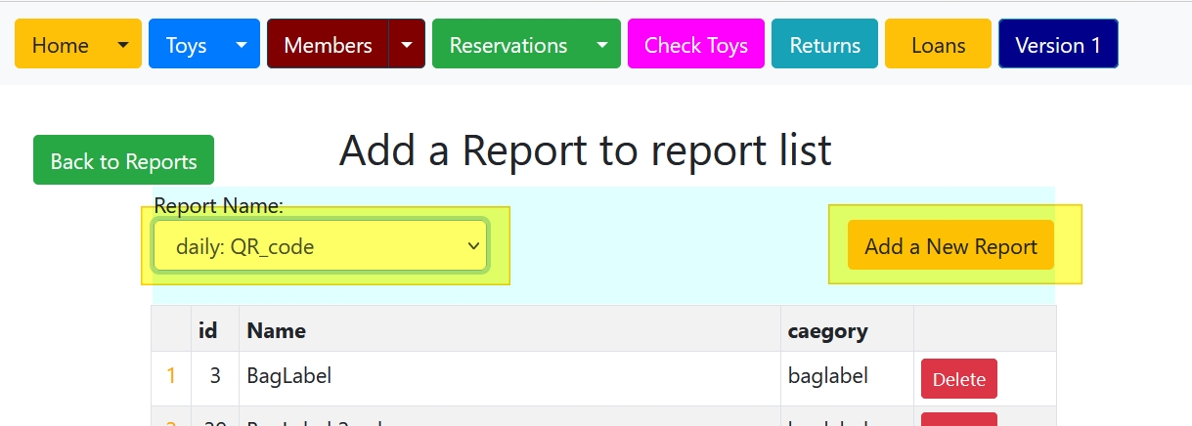Open the Members page

tap(328, 44)
